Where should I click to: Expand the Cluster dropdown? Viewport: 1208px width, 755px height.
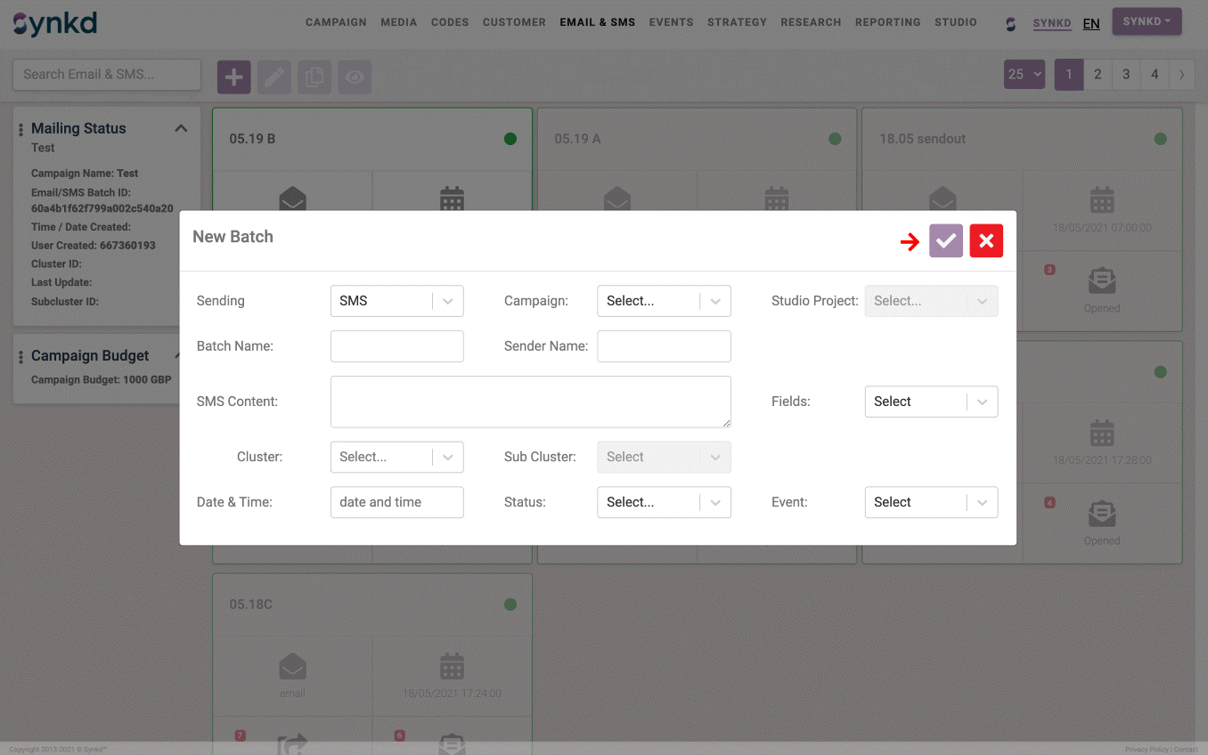click(x=396, y=457)
